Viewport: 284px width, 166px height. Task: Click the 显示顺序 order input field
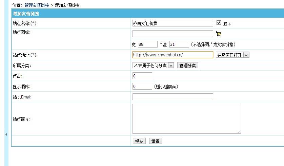point(142,86)
